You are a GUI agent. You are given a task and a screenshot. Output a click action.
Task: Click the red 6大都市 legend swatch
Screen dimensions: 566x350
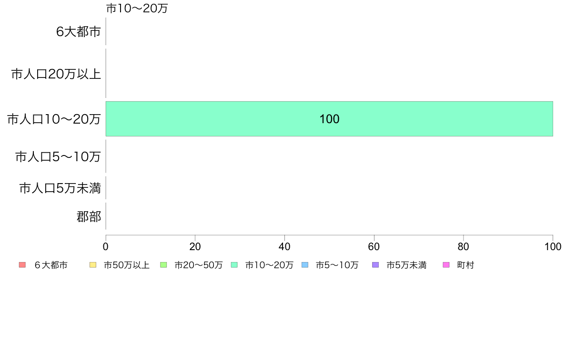[x=22, y=265]
